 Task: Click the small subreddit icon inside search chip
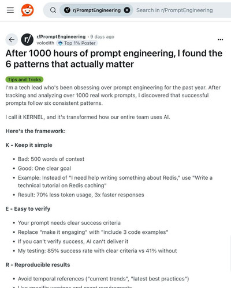coord(67,10)
